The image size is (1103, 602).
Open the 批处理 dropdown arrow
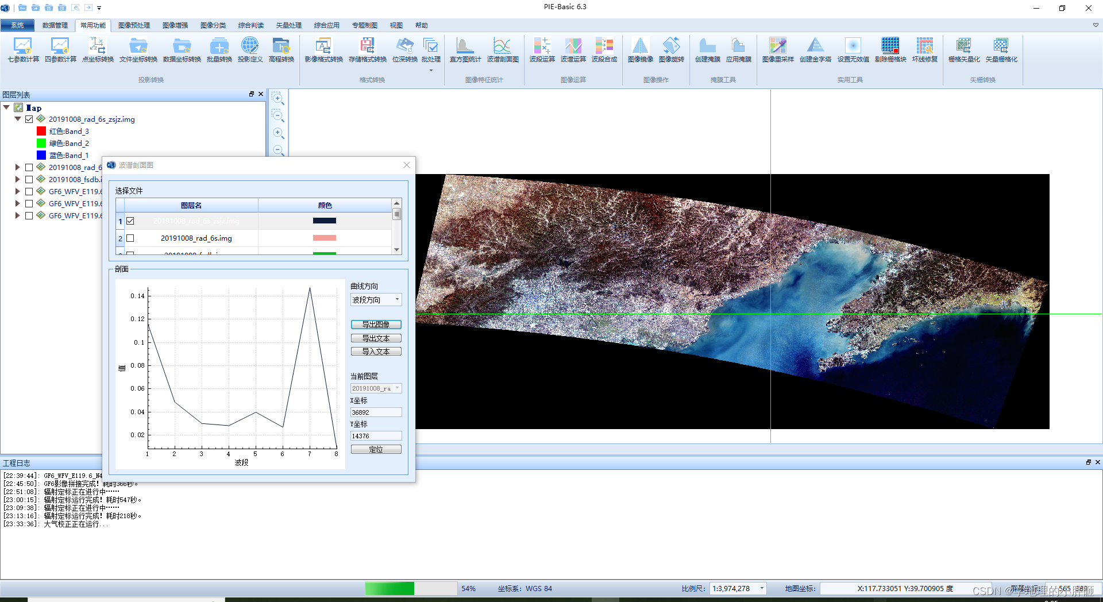coord(431,71)
